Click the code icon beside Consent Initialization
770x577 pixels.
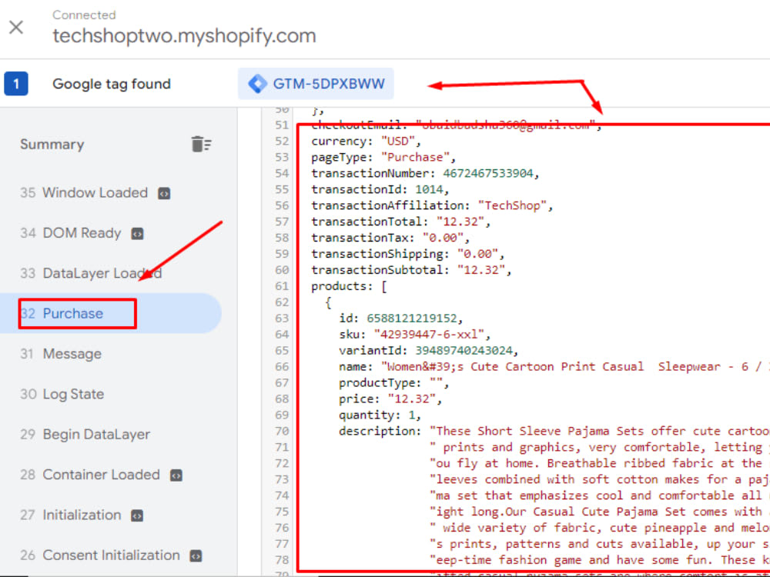(196, 555)
